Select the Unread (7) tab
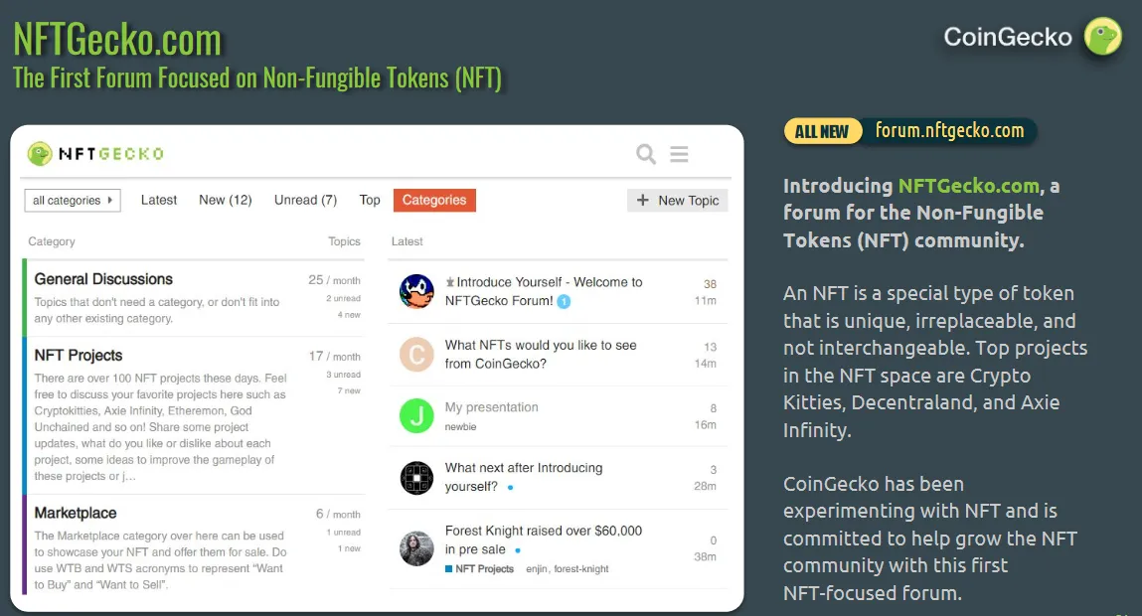The width and height of the screenshot is (1142, 616). point(305,200)
